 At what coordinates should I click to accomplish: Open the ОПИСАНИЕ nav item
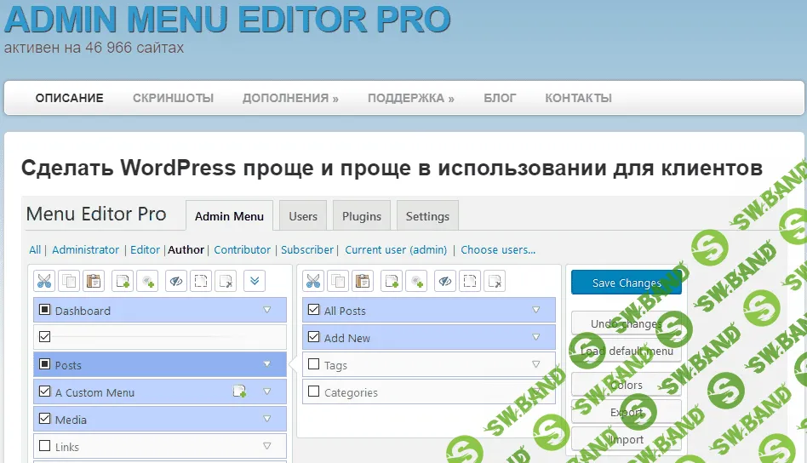70,98
